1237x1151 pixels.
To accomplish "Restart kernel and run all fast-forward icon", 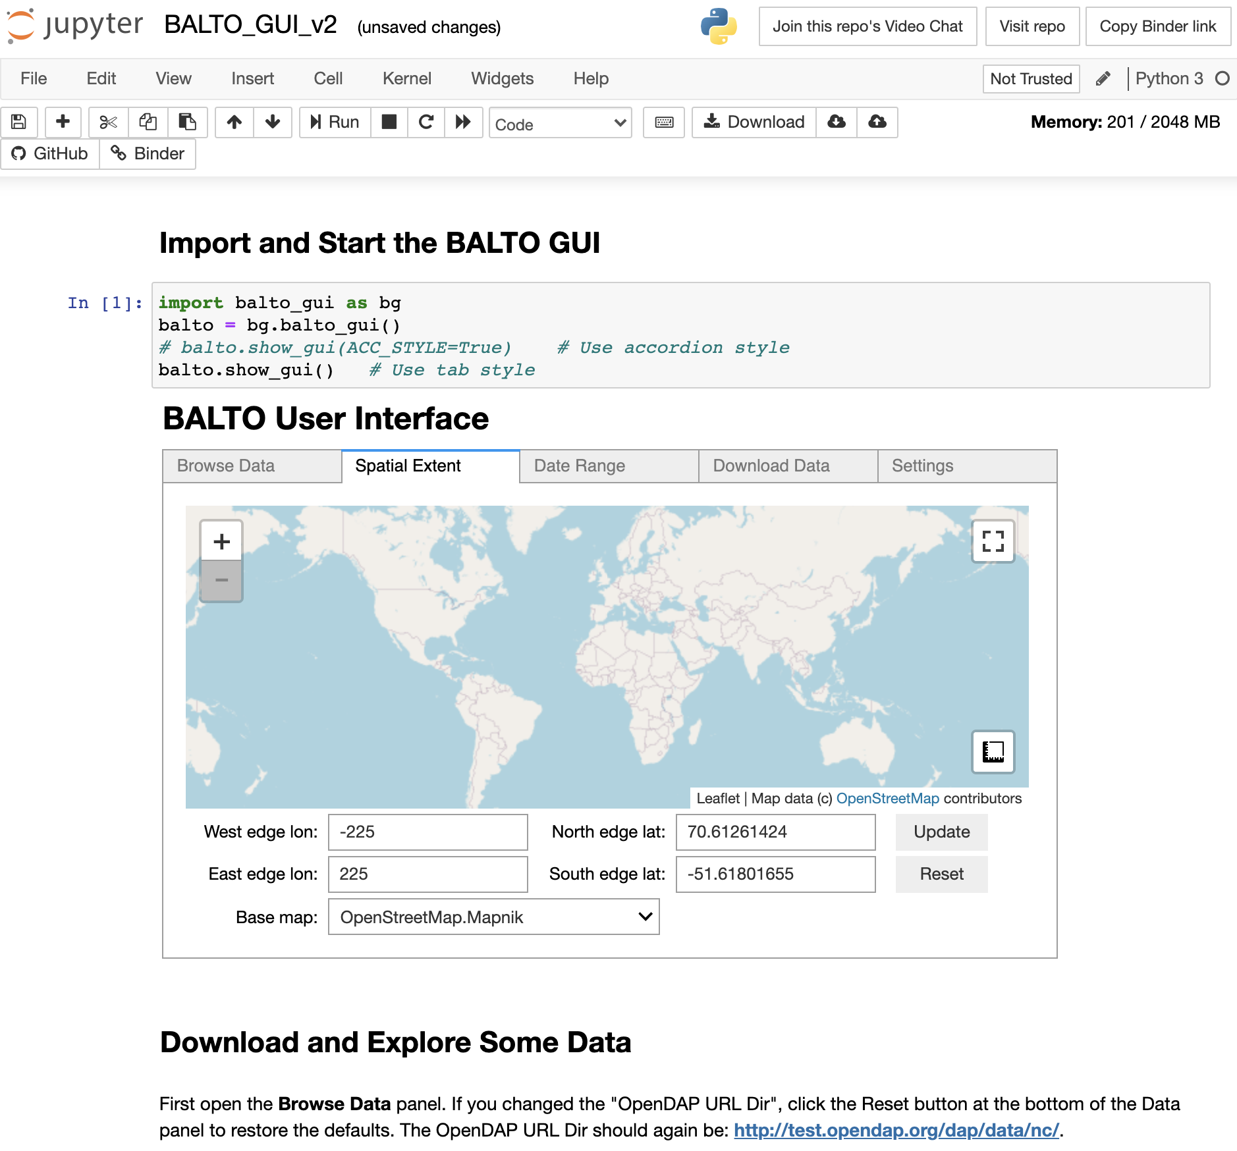I will coord(464,122).
